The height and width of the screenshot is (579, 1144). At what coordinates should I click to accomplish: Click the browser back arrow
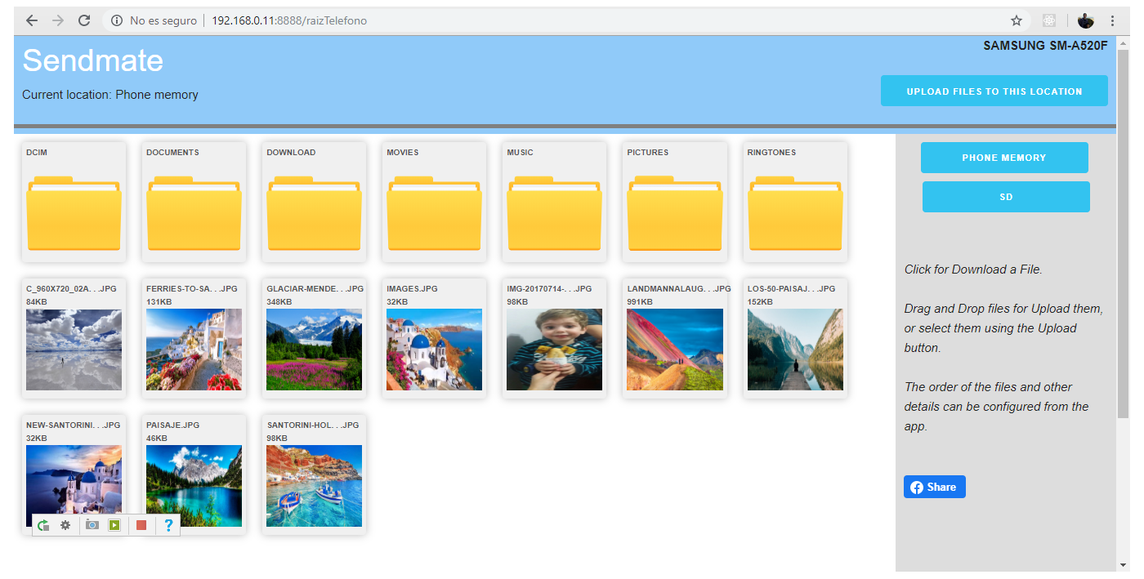32,20
